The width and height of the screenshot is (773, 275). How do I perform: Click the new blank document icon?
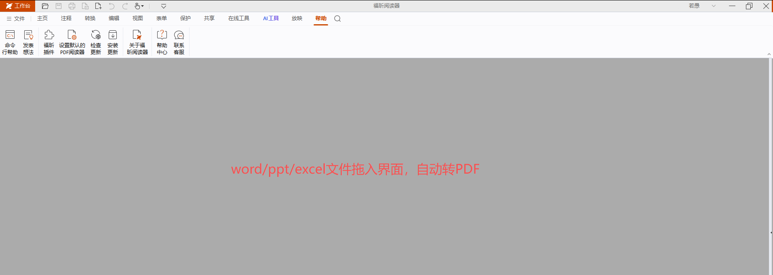pyautogui.click(x=98, y=6)
